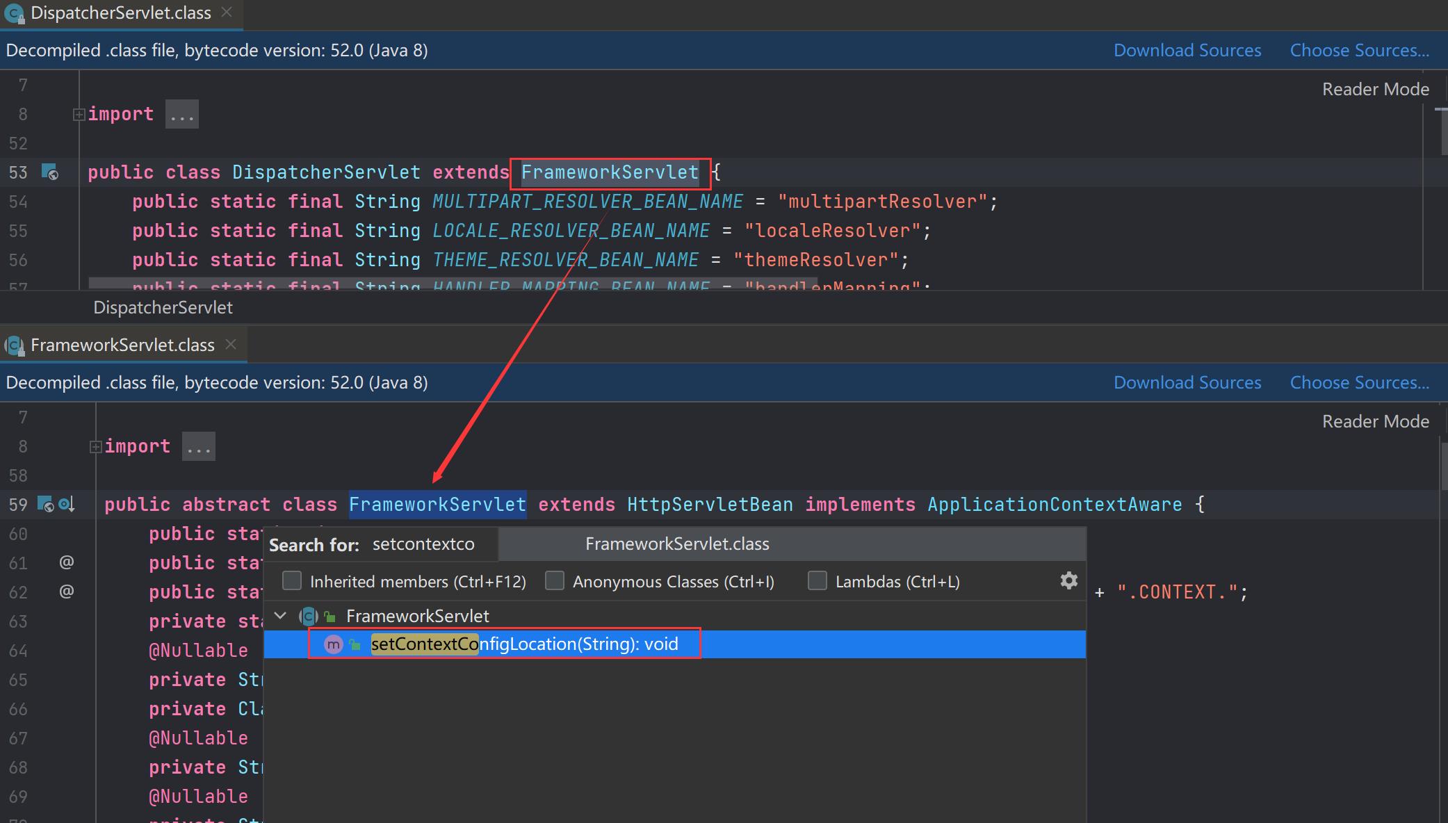Click the FrameworkServlet.class popup title
The image size is (1448, 823).
click(677, 544)
